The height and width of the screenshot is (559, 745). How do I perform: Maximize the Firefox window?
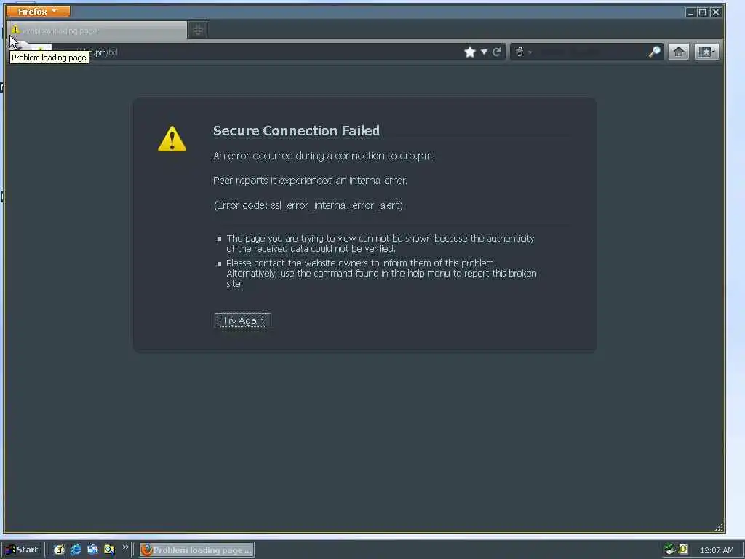702,12
